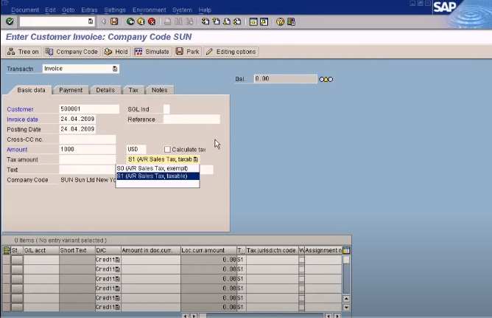This screenshot has height=318, width=492.
Task: Click the green Enter checkmark icon
Action: tap(10, 21)
